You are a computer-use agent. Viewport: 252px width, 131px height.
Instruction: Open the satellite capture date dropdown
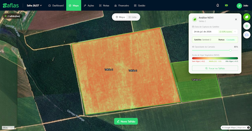tap(215, 32)
